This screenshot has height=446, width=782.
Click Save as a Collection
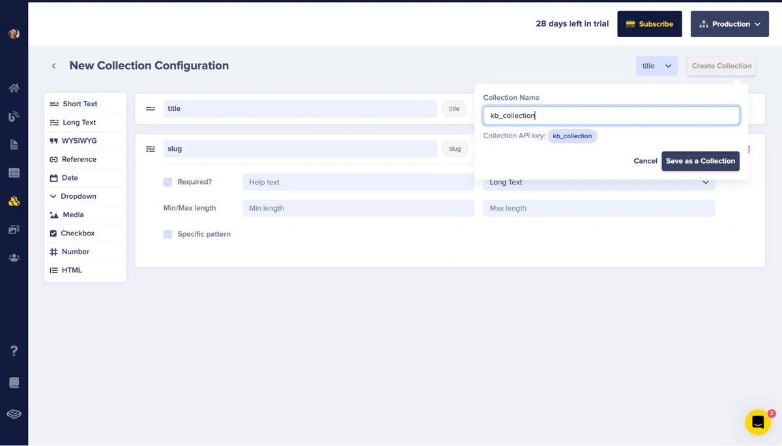click(700, 161)
